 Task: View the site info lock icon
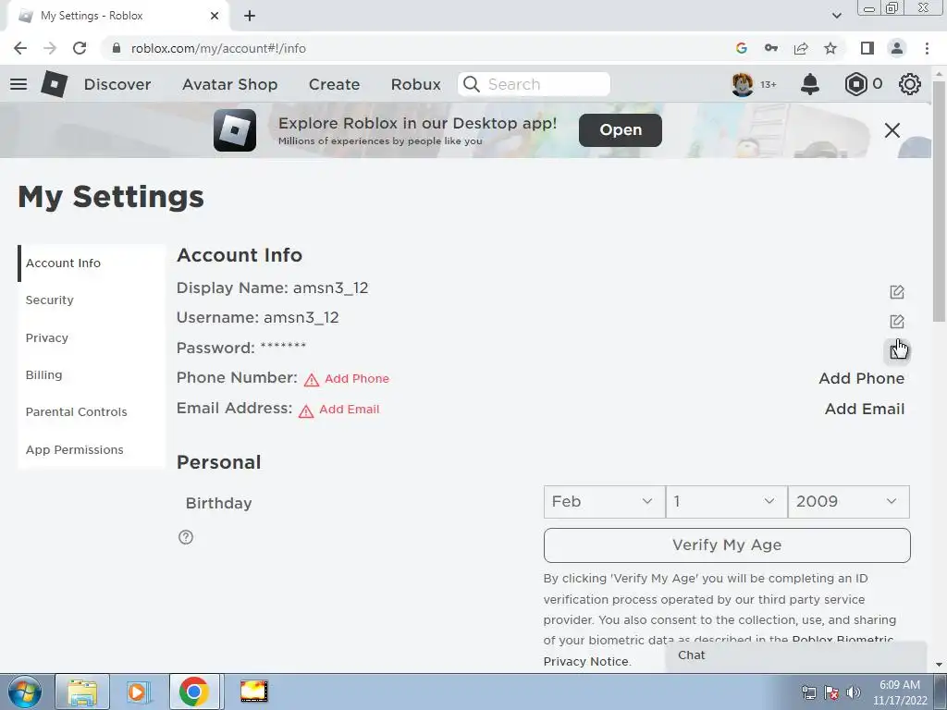[x=117, y=48]
